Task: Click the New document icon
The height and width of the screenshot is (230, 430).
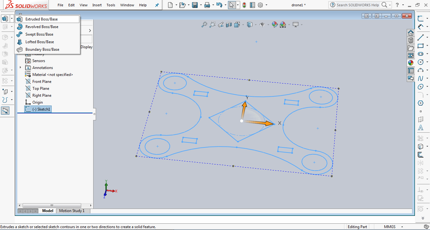Action: pyautogui.click(x=170, y=5)
